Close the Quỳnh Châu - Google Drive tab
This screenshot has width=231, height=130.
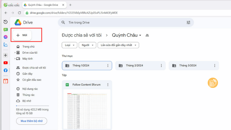(x=63, y=5)
